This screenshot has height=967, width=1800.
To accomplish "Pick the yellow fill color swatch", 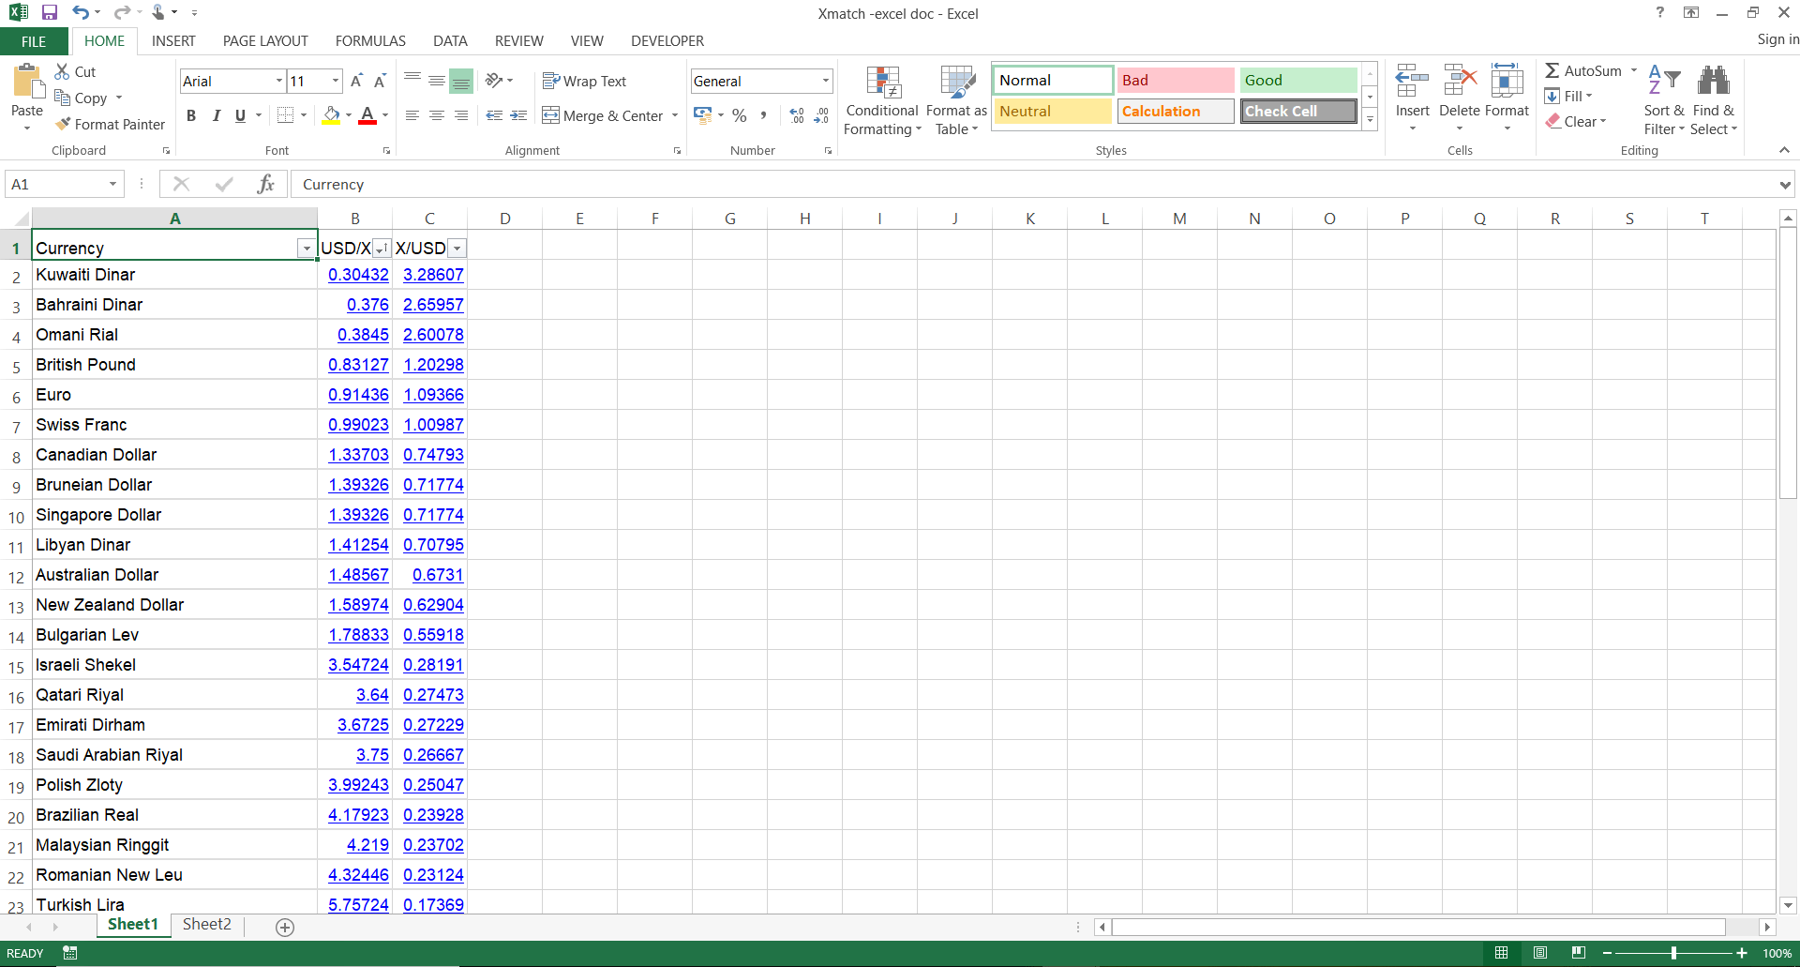I will (331, 121).
